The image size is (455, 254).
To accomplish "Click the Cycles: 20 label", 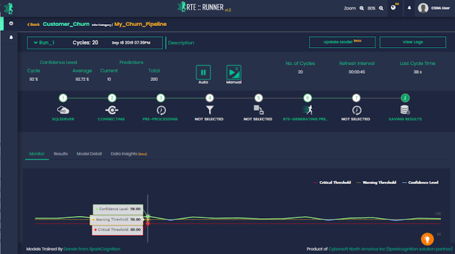I will tap(86, 42).
